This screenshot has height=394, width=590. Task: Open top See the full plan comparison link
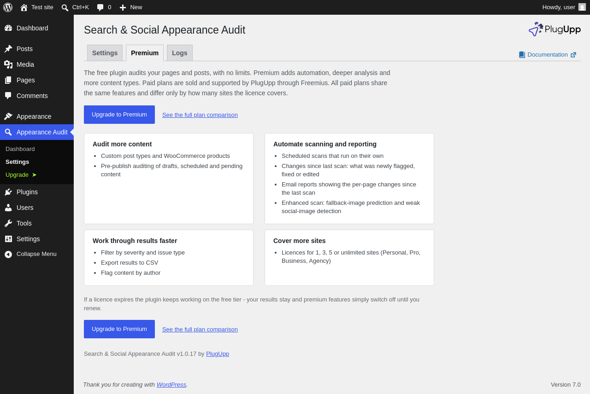coord(200,115)
